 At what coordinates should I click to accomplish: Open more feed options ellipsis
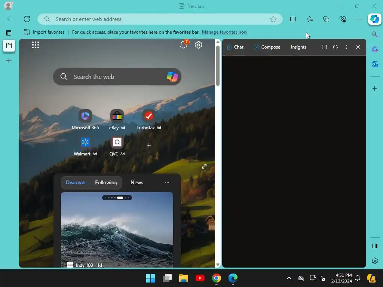tap(167, 182)
